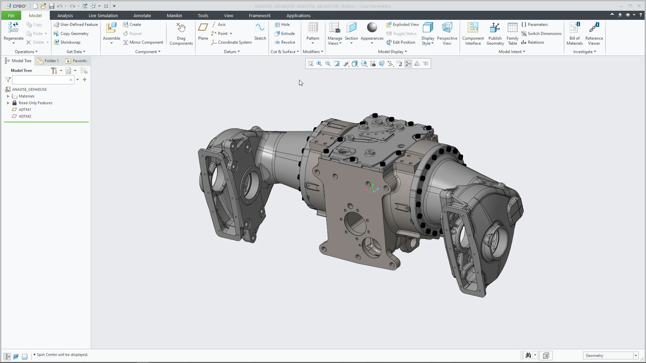Screen dimensions: 646x363
Task: Click the Extrude tool
Action: [285, 34]
